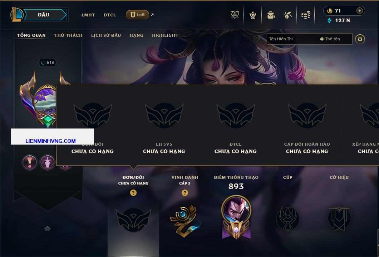Open the HẠNG tab

pyautogui.click(x=136, y=35)
